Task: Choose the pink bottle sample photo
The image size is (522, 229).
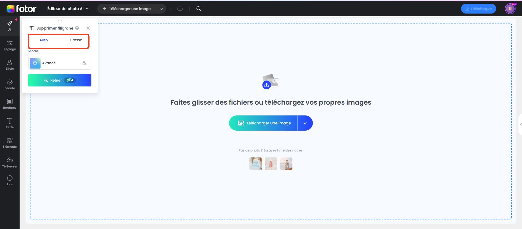Action: pos(271,164)
